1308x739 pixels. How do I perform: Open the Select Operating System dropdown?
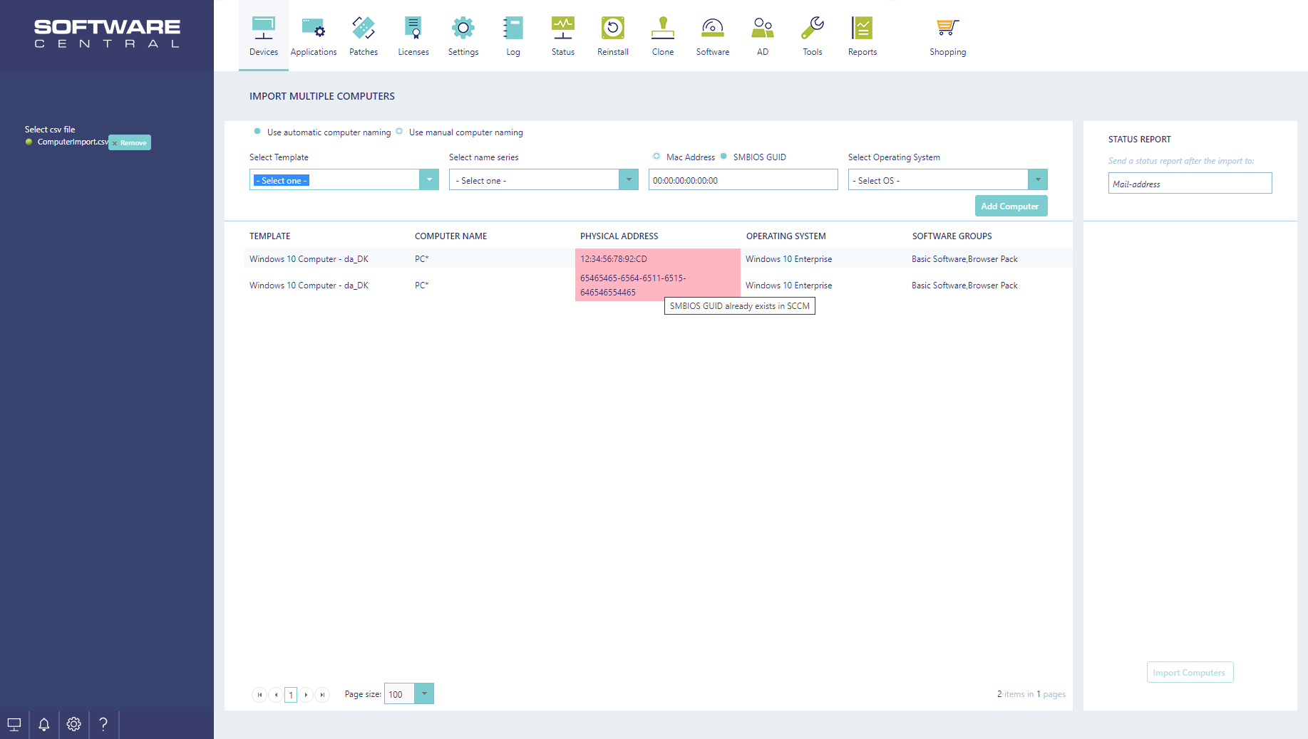coord(1038,180)
